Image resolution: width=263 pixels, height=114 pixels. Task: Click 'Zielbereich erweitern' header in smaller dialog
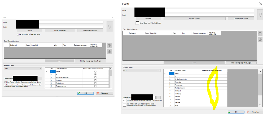(81, 45)
